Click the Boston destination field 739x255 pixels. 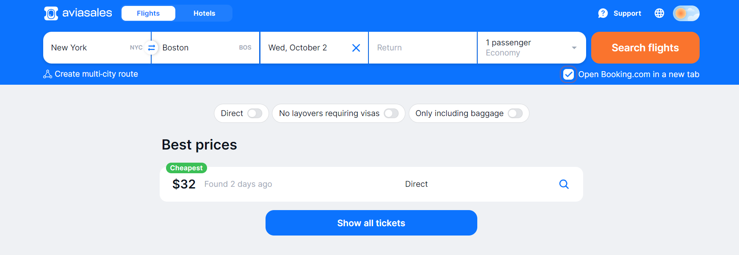205,48
